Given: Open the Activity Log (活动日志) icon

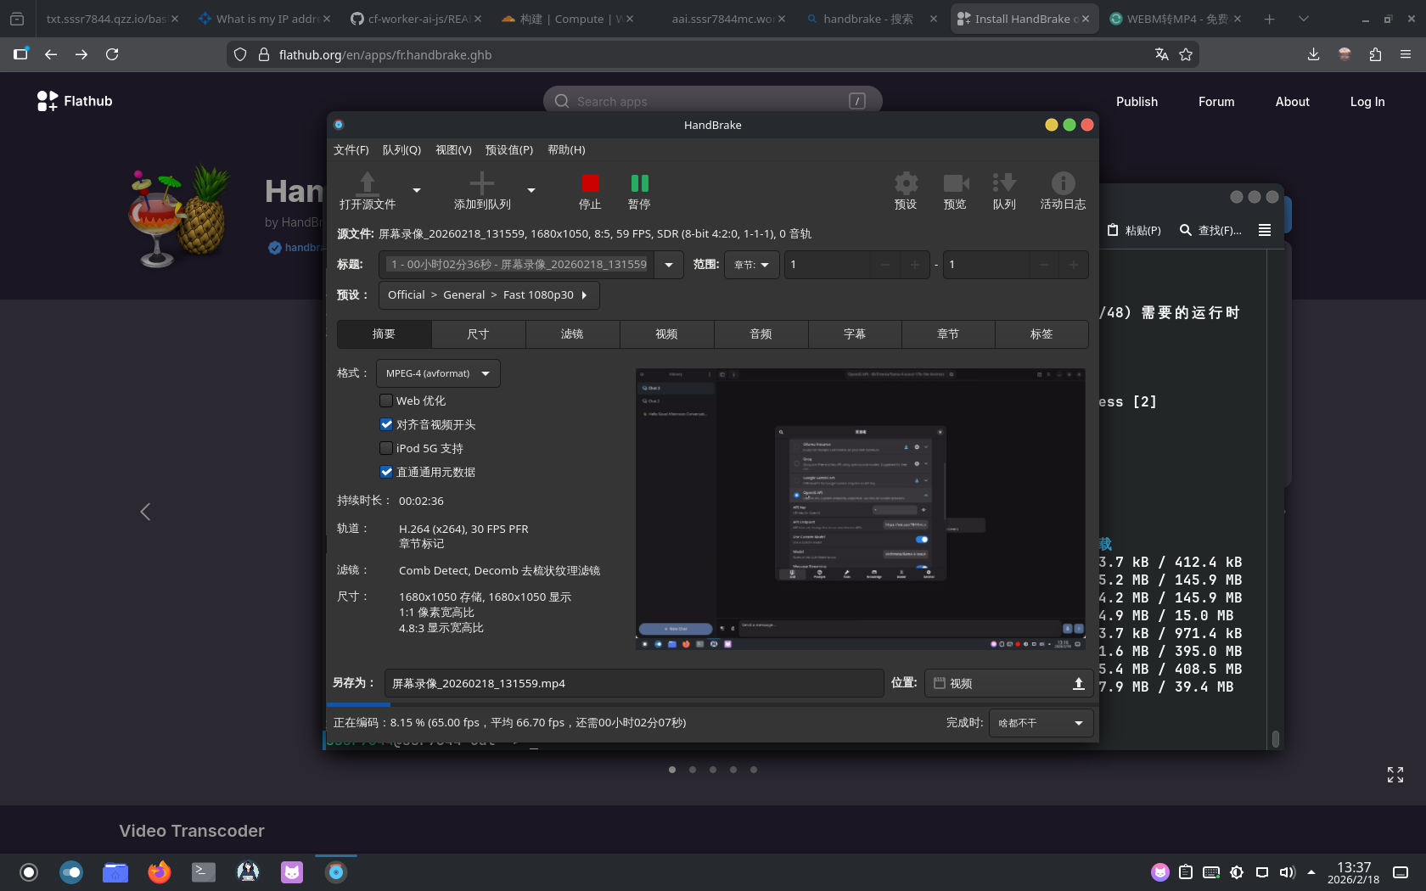Looking at the screenshot, I should pyautogui.click(x=1063, y=183).
